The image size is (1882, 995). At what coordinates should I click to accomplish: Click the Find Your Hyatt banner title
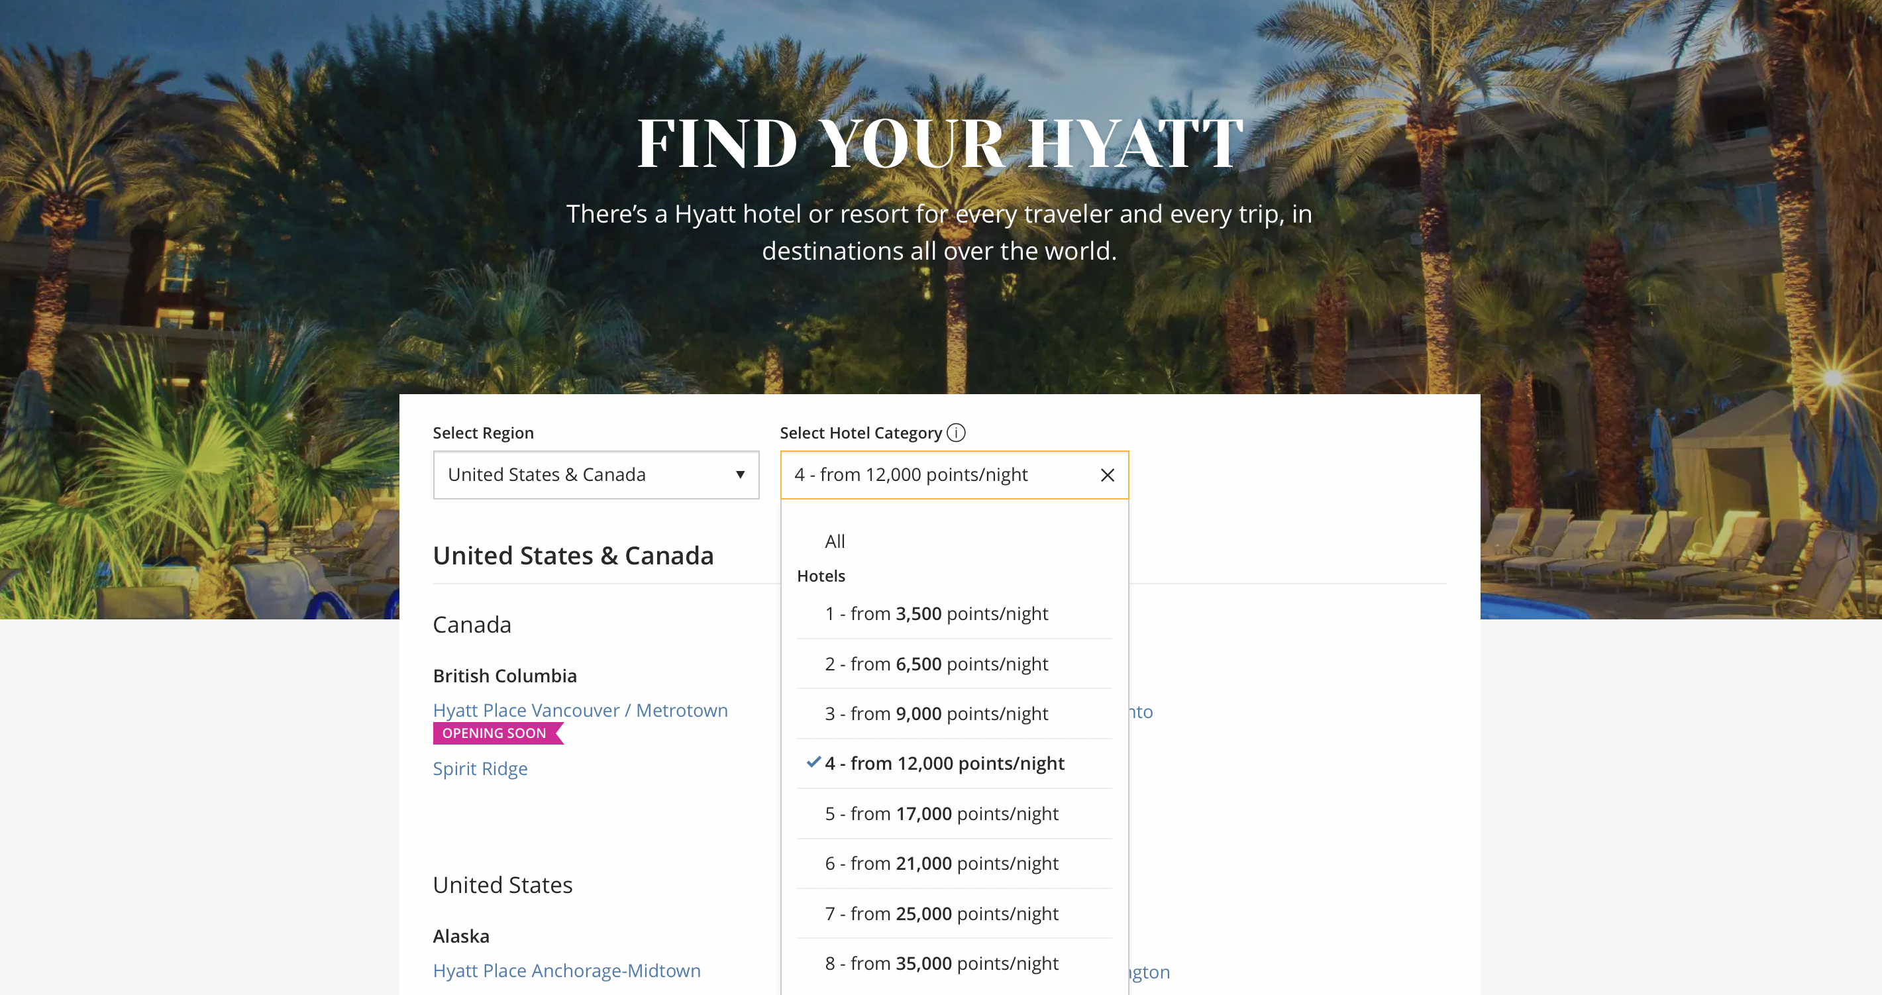939,143
